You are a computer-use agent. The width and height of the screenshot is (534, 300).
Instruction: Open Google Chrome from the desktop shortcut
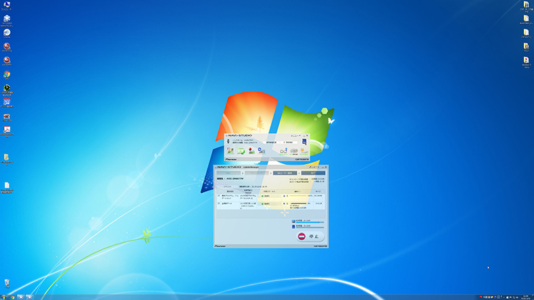[x=7, y=75]
